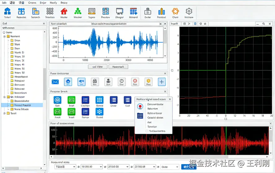Click the orange atom icon in toolbar
Viewport: 275px width, 173px height.
[175, 12]
